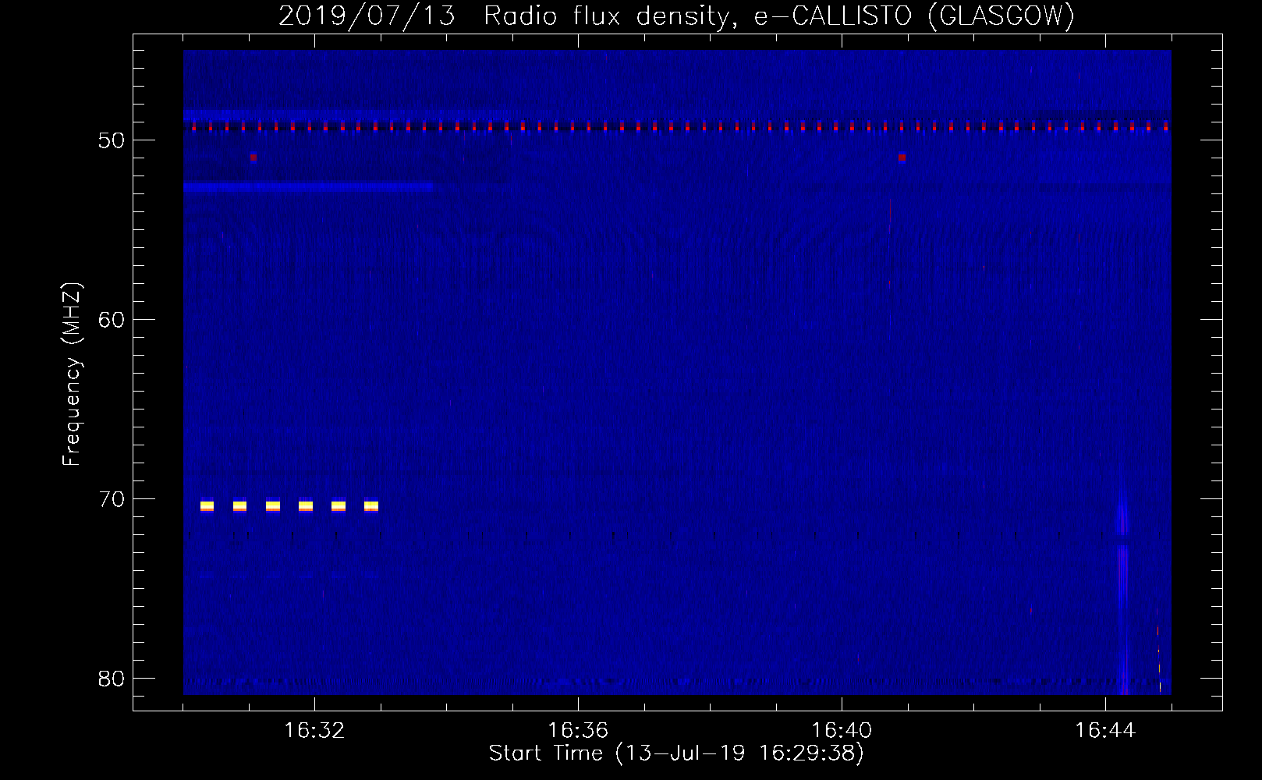Click the 80 frequency tick label
The width and height of the screenshot is (1262, 780).
[x=112, y=679]
